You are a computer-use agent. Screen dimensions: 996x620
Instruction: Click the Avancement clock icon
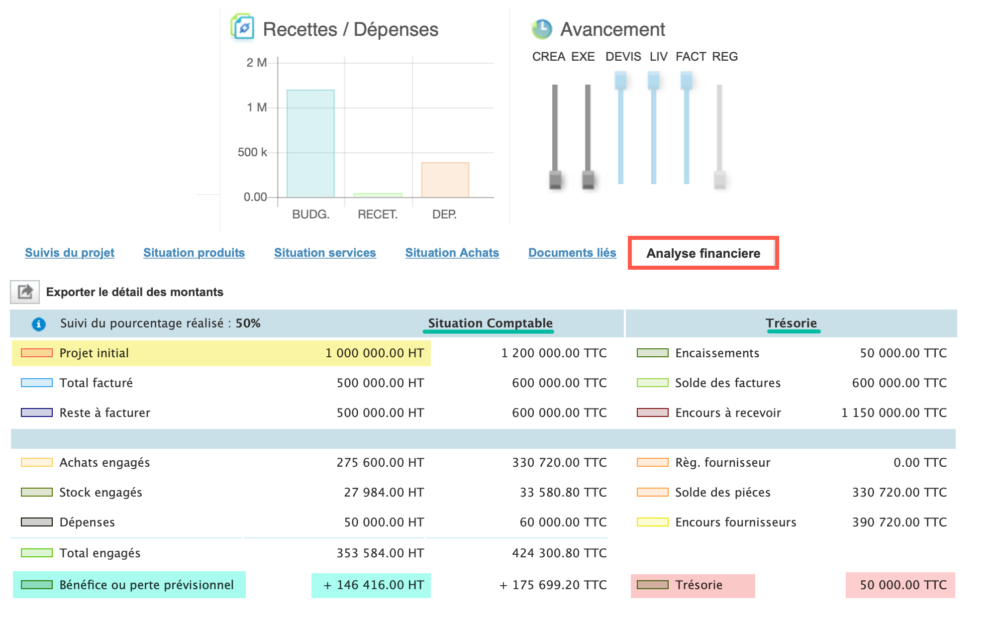click(x=541, y=29)
